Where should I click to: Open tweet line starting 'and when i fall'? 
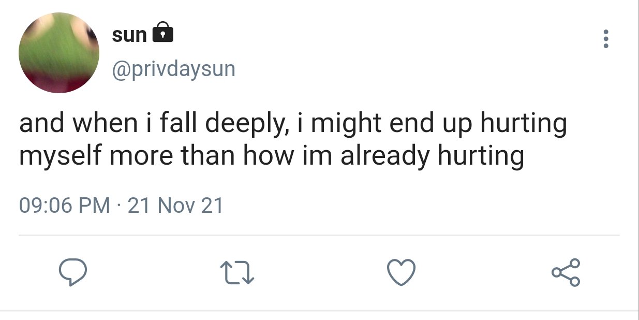(293, 125)
